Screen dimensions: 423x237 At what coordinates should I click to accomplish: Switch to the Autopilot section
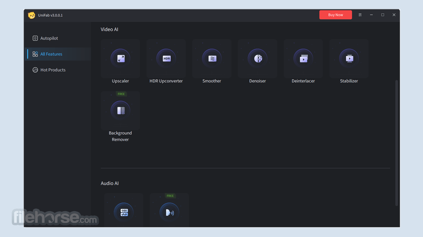[58, 38]
